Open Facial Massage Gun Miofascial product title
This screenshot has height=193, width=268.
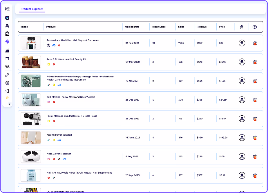72,116
